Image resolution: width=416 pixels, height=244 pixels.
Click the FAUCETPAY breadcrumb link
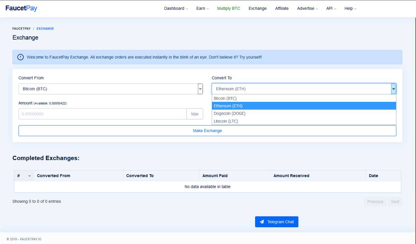[21, 29]
